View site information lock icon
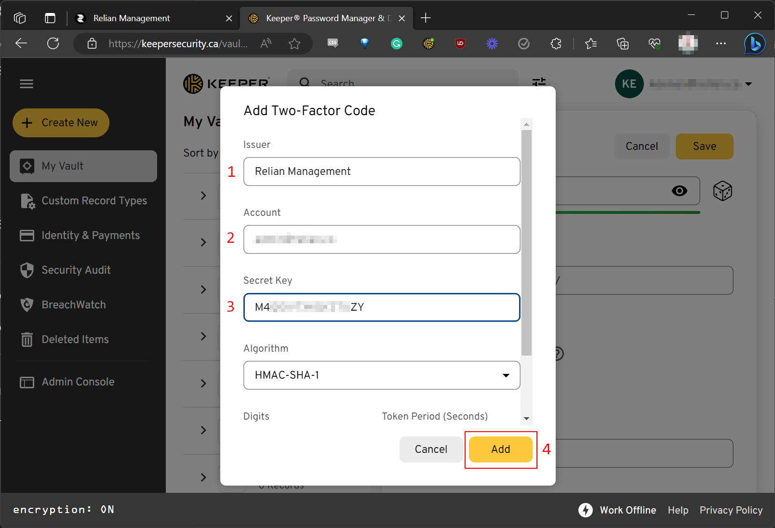The image size is (775, 528). coord(92,44)
